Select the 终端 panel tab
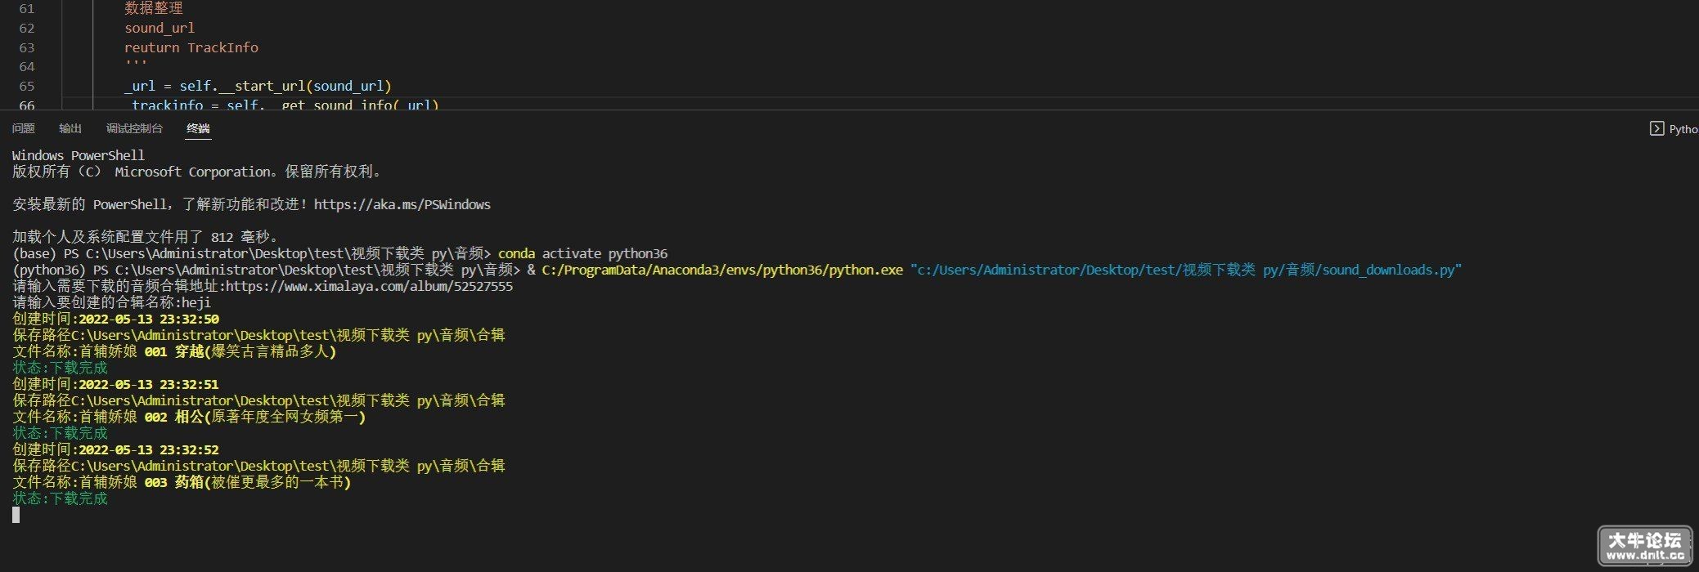This screenshot has width=1699, height=572. (x=198, y=128)
